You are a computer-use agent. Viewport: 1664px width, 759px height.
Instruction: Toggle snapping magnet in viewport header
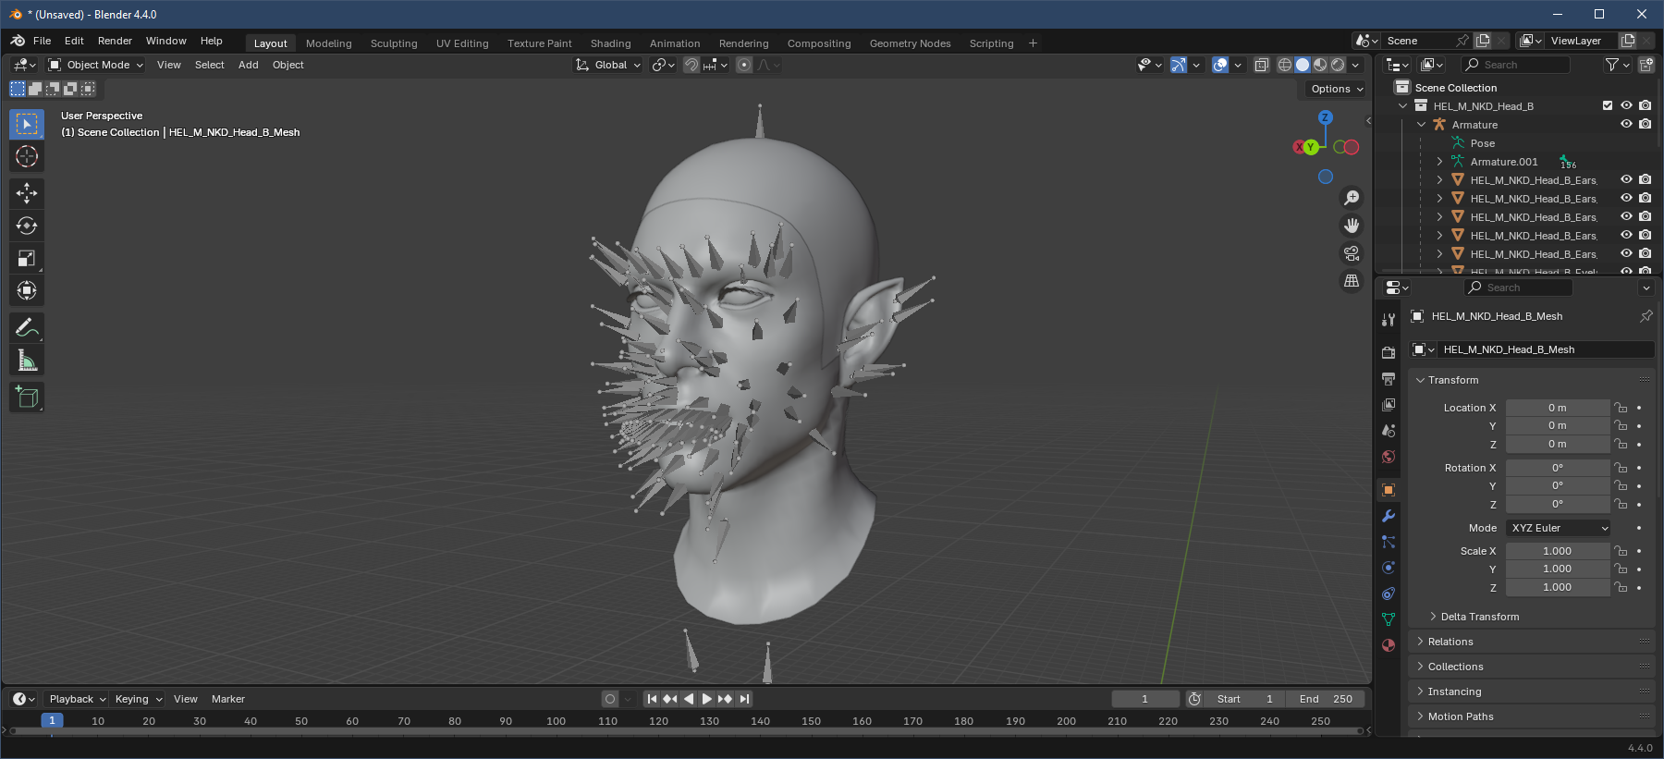point(691,65)
